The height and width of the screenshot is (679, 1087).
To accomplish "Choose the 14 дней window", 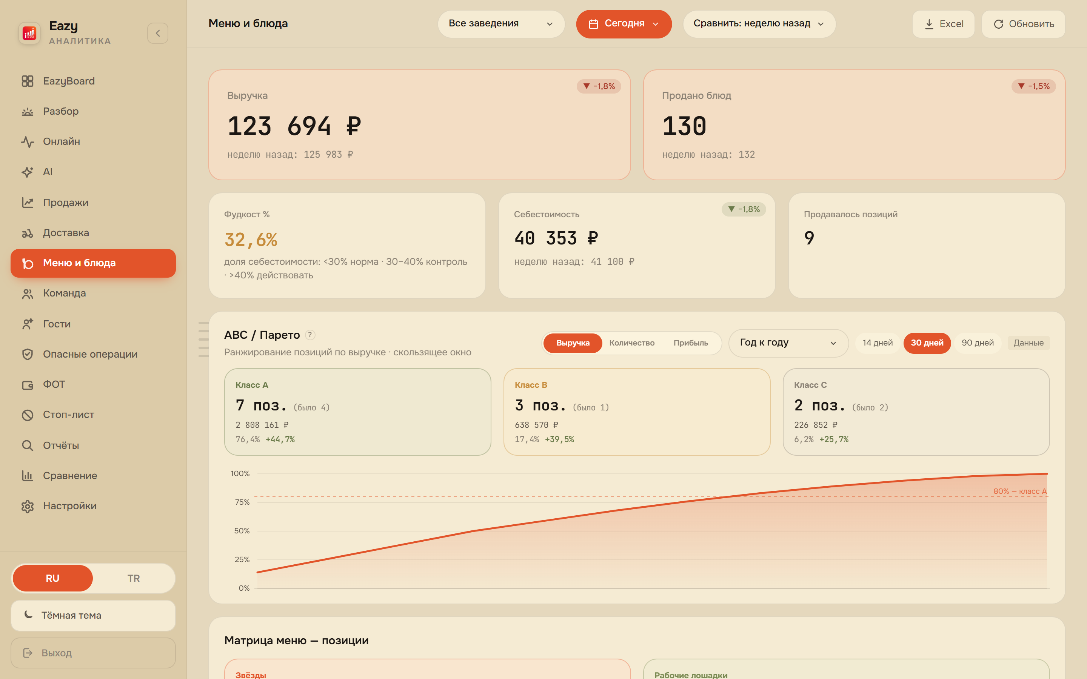I will [x=877, y=343].
